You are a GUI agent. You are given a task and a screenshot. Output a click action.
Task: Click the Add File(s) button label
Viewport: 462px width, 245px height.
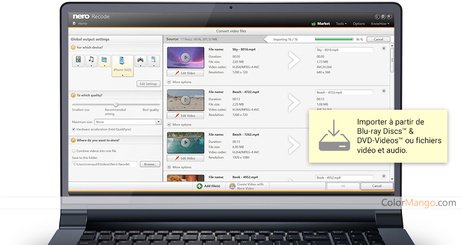(x=212, y=186)
